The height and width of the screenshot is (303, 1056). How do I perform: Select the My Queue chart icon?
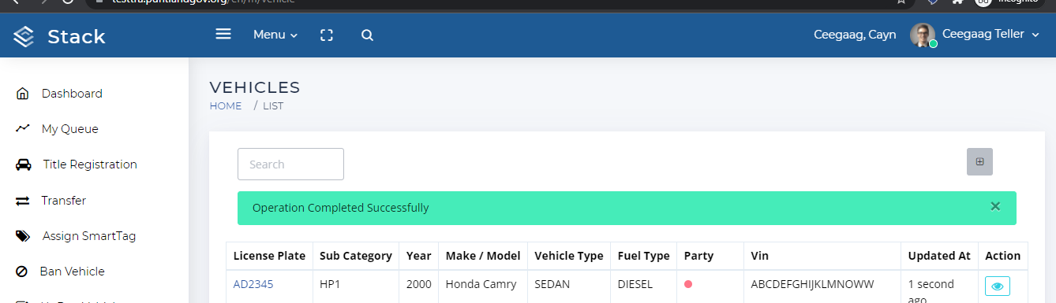pyautogui.click(x=22, y=129)
